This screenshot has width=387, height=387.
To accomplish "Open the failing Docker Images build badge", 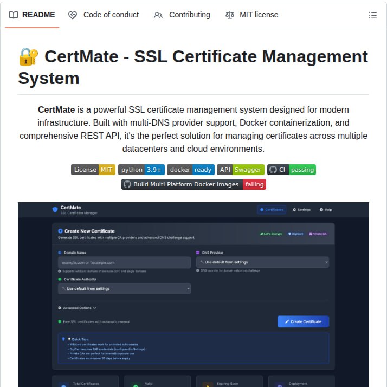I will 193,184.
